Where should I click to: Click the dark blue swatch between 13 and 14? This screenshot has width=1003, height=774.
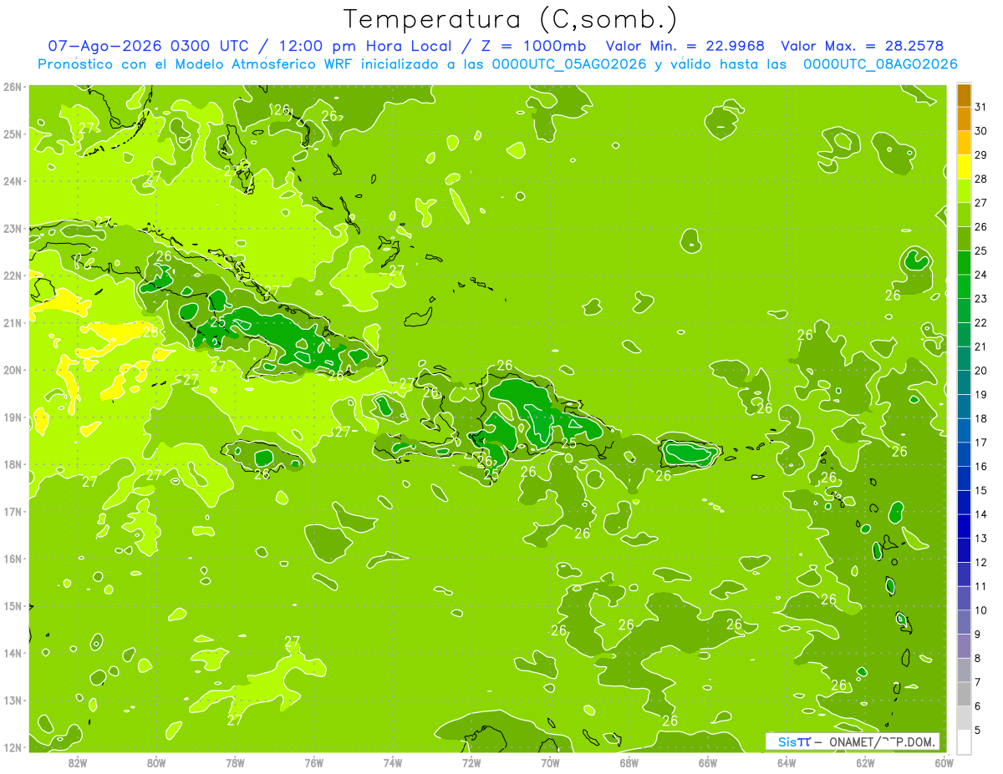click(x=964, y=526)
